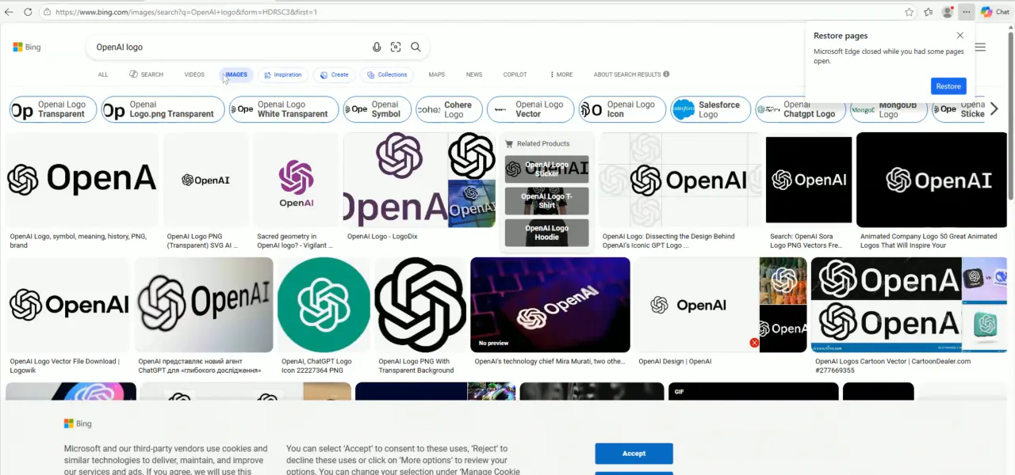Click the OpenAI logo search input field
Image resolution: width=1015 pixels, height=475 pixels.
coord(230,47)
